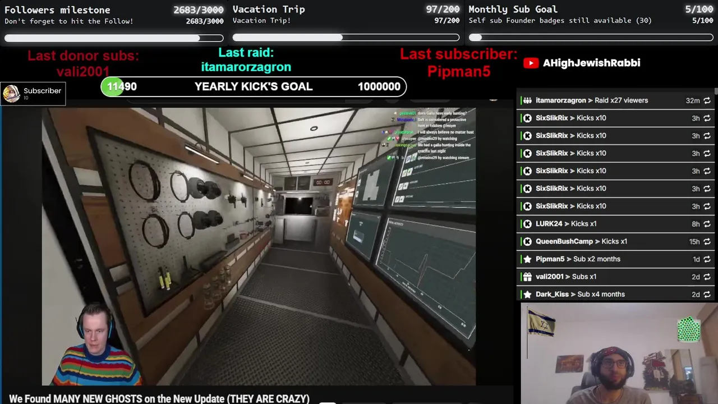Click the 'Followers milestone' title

[x=57, y=10]
